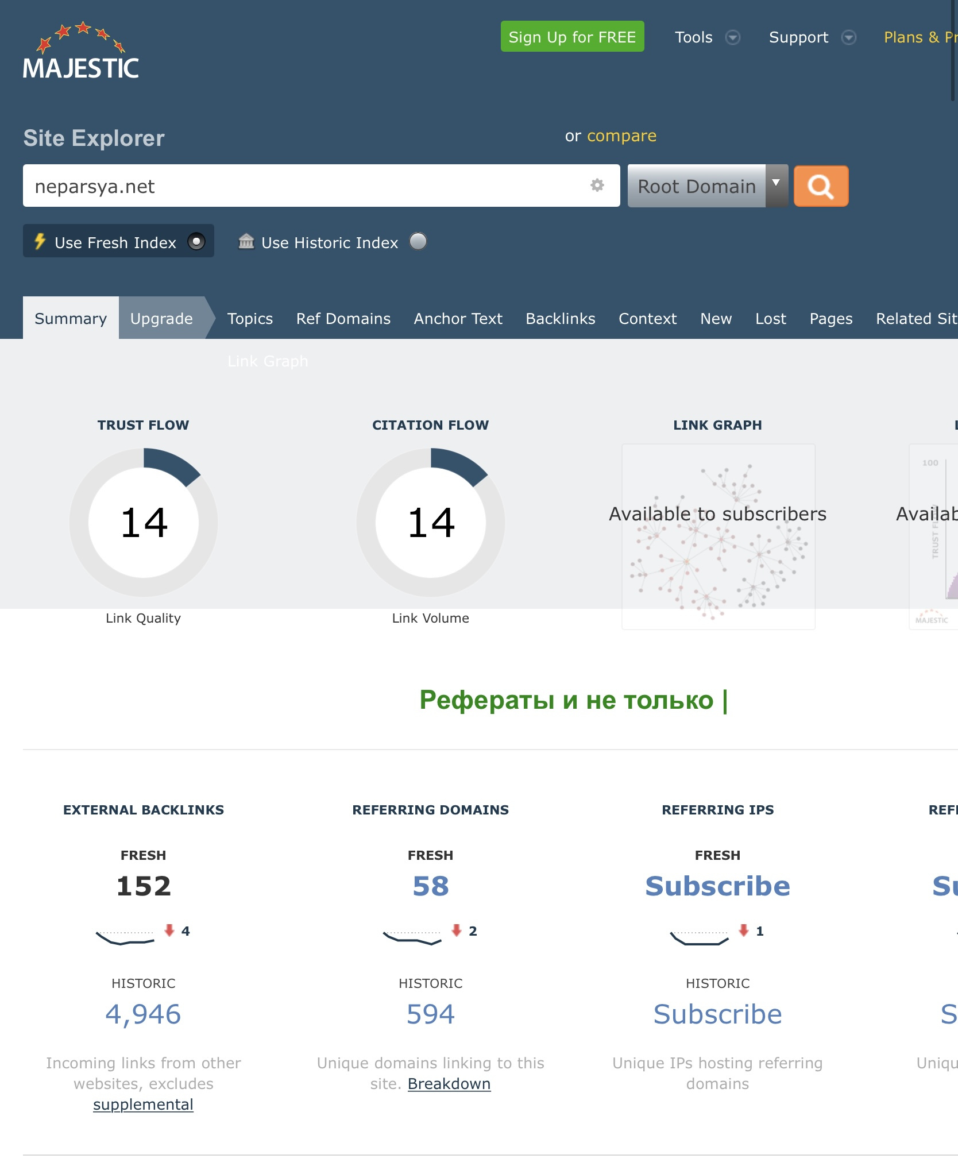958x1170 pixels.
Task: Open the Related Sites tab
Action: coord(917,318)
